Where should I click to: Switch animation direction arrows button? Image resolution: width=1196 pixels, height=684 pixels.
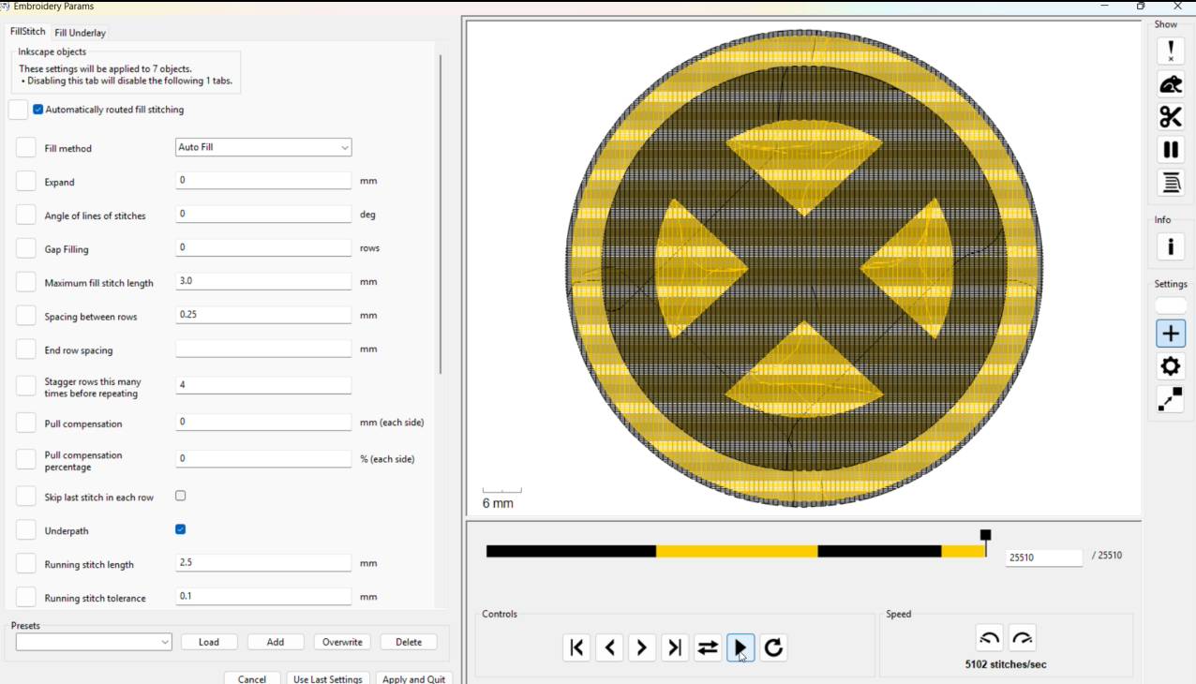click(x=708, y=647)
